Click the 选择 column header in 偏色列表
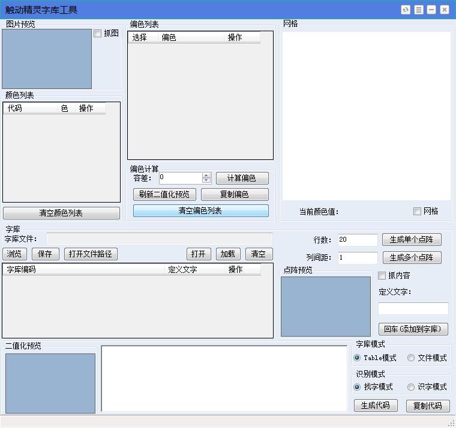Screen dimensions: 456x428 pyautogui.click(x=143, y=37)
